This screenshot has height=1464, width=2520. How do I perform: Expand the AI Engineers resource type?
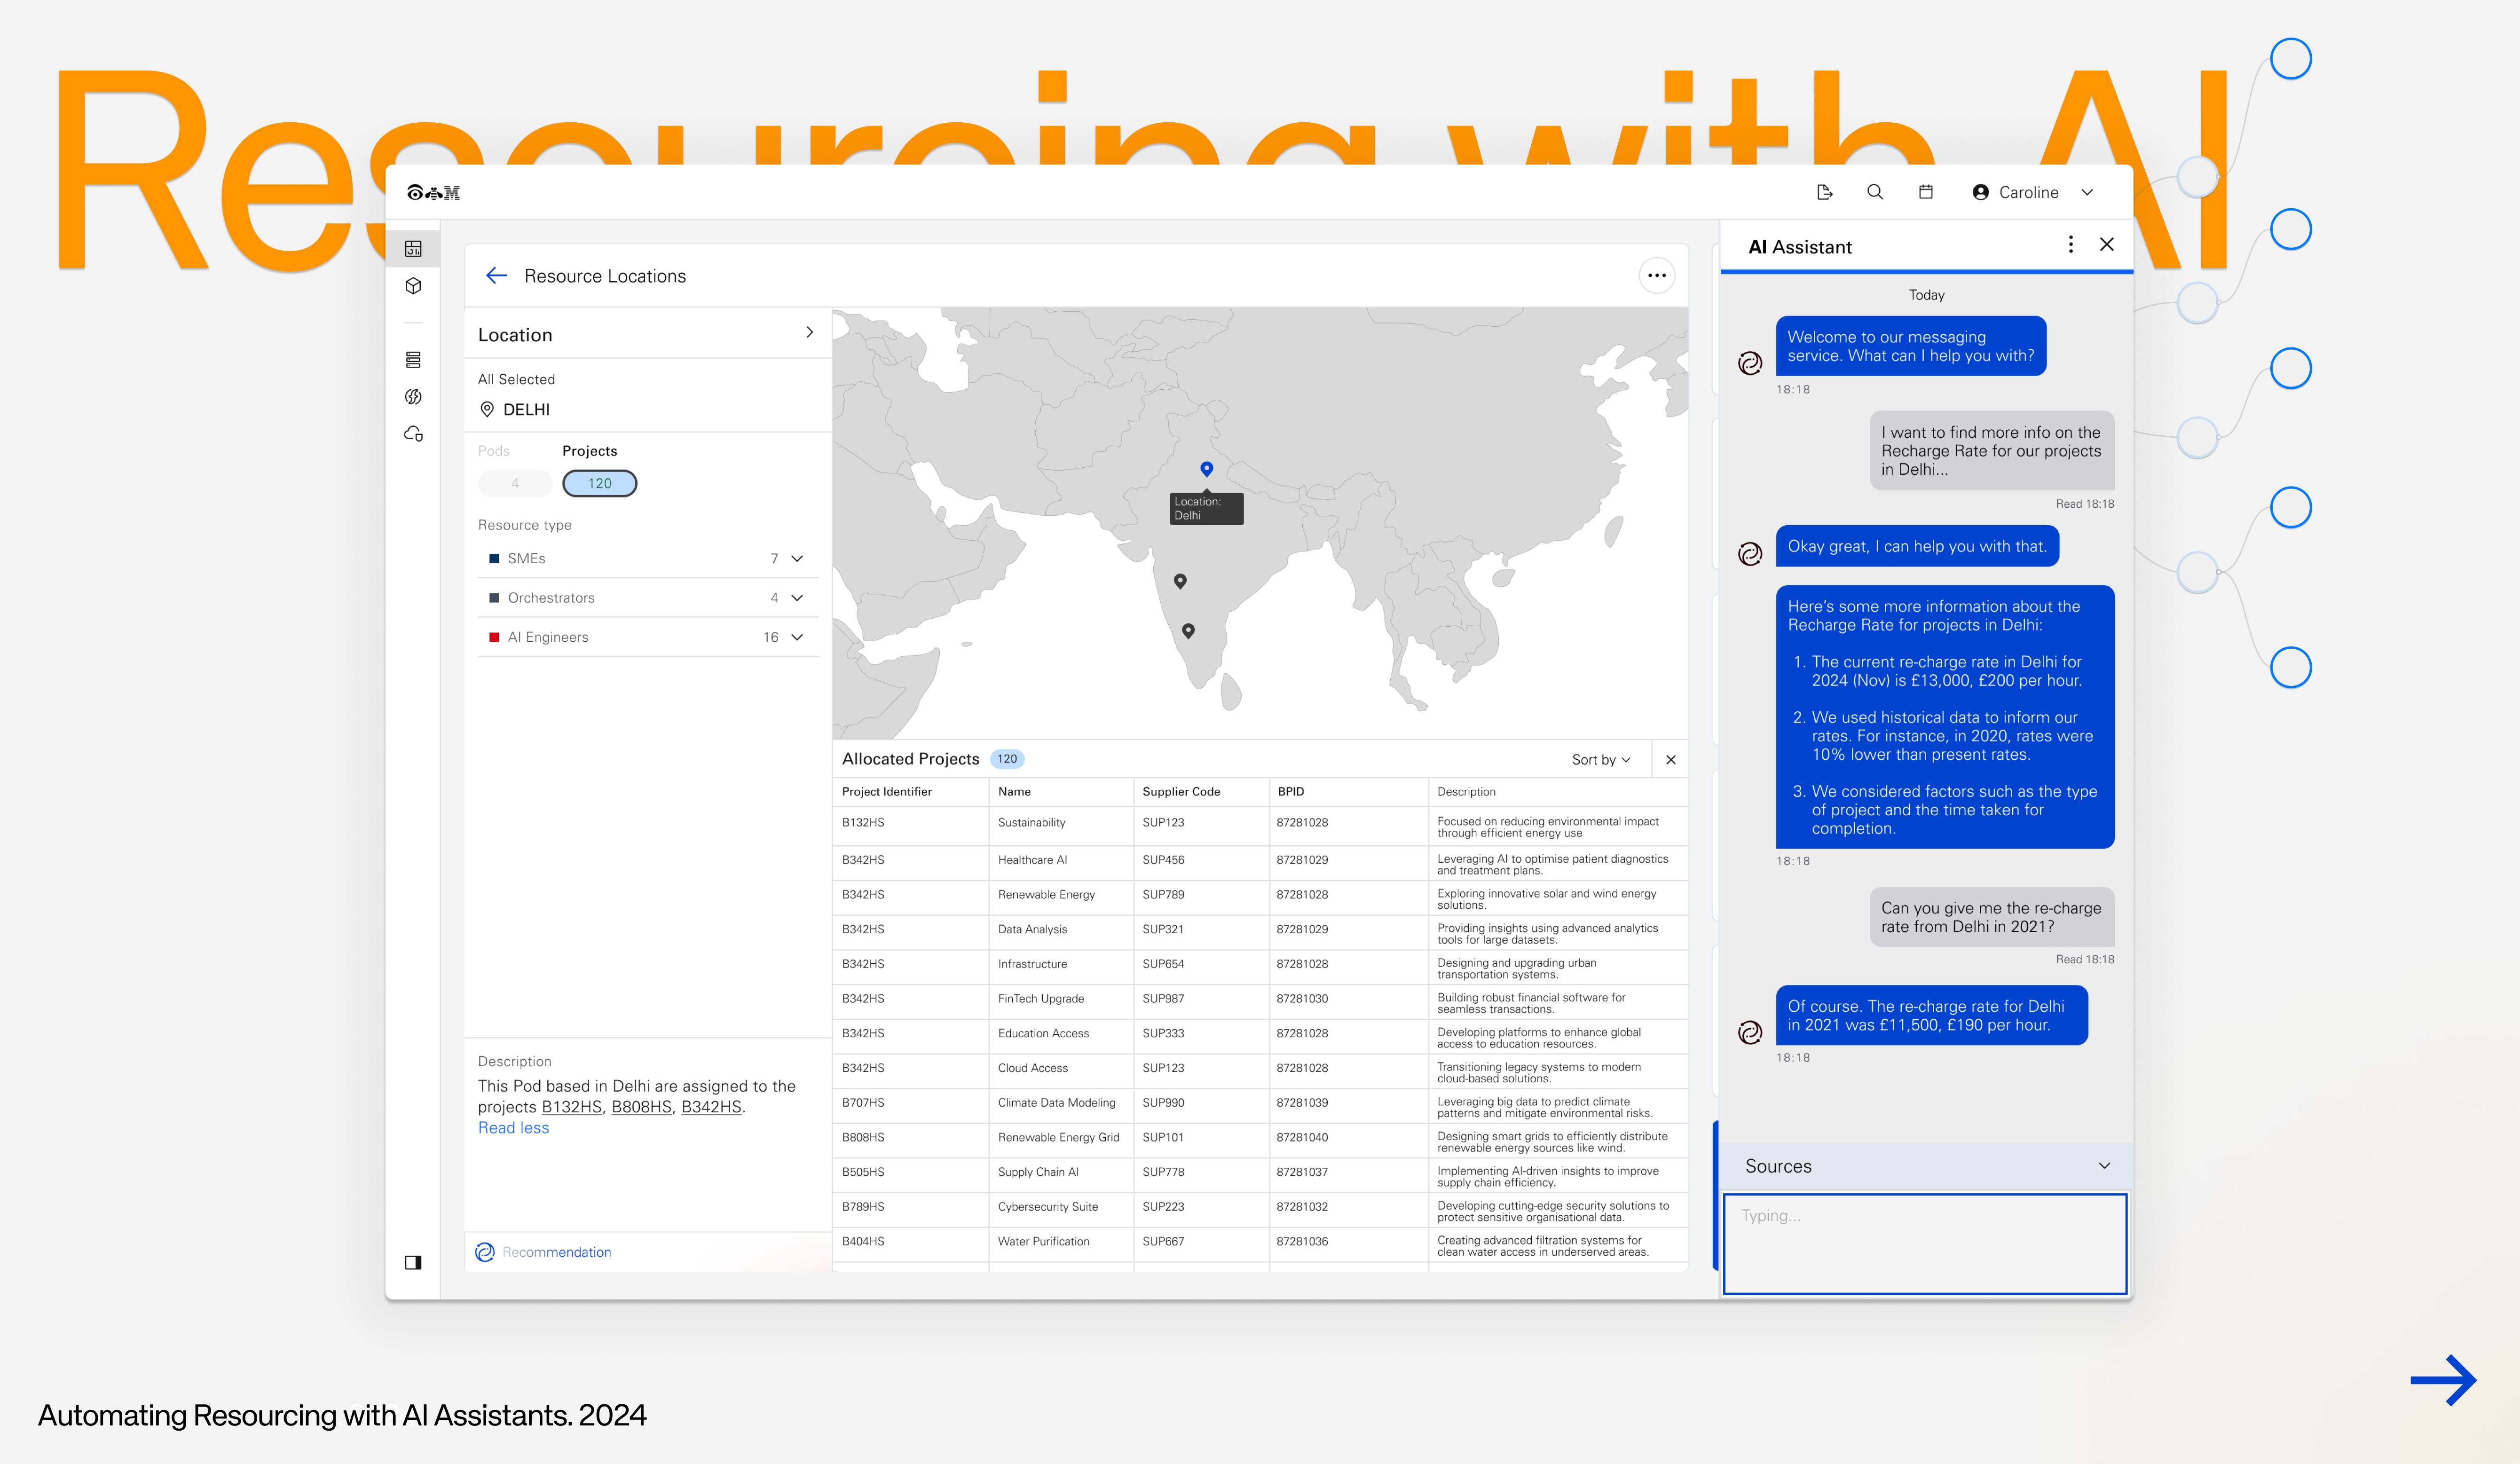797,637
